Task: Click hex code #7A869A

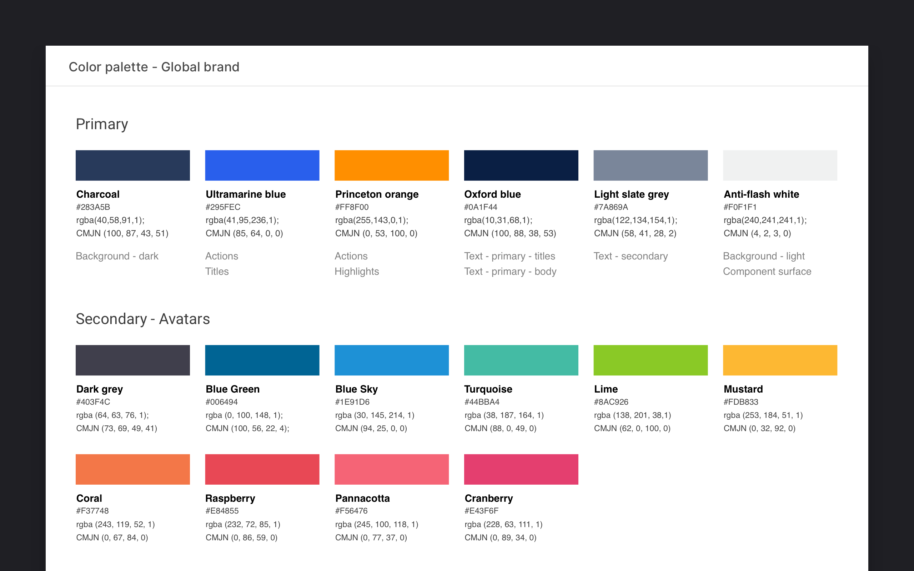Action: [x=611, y=207]
